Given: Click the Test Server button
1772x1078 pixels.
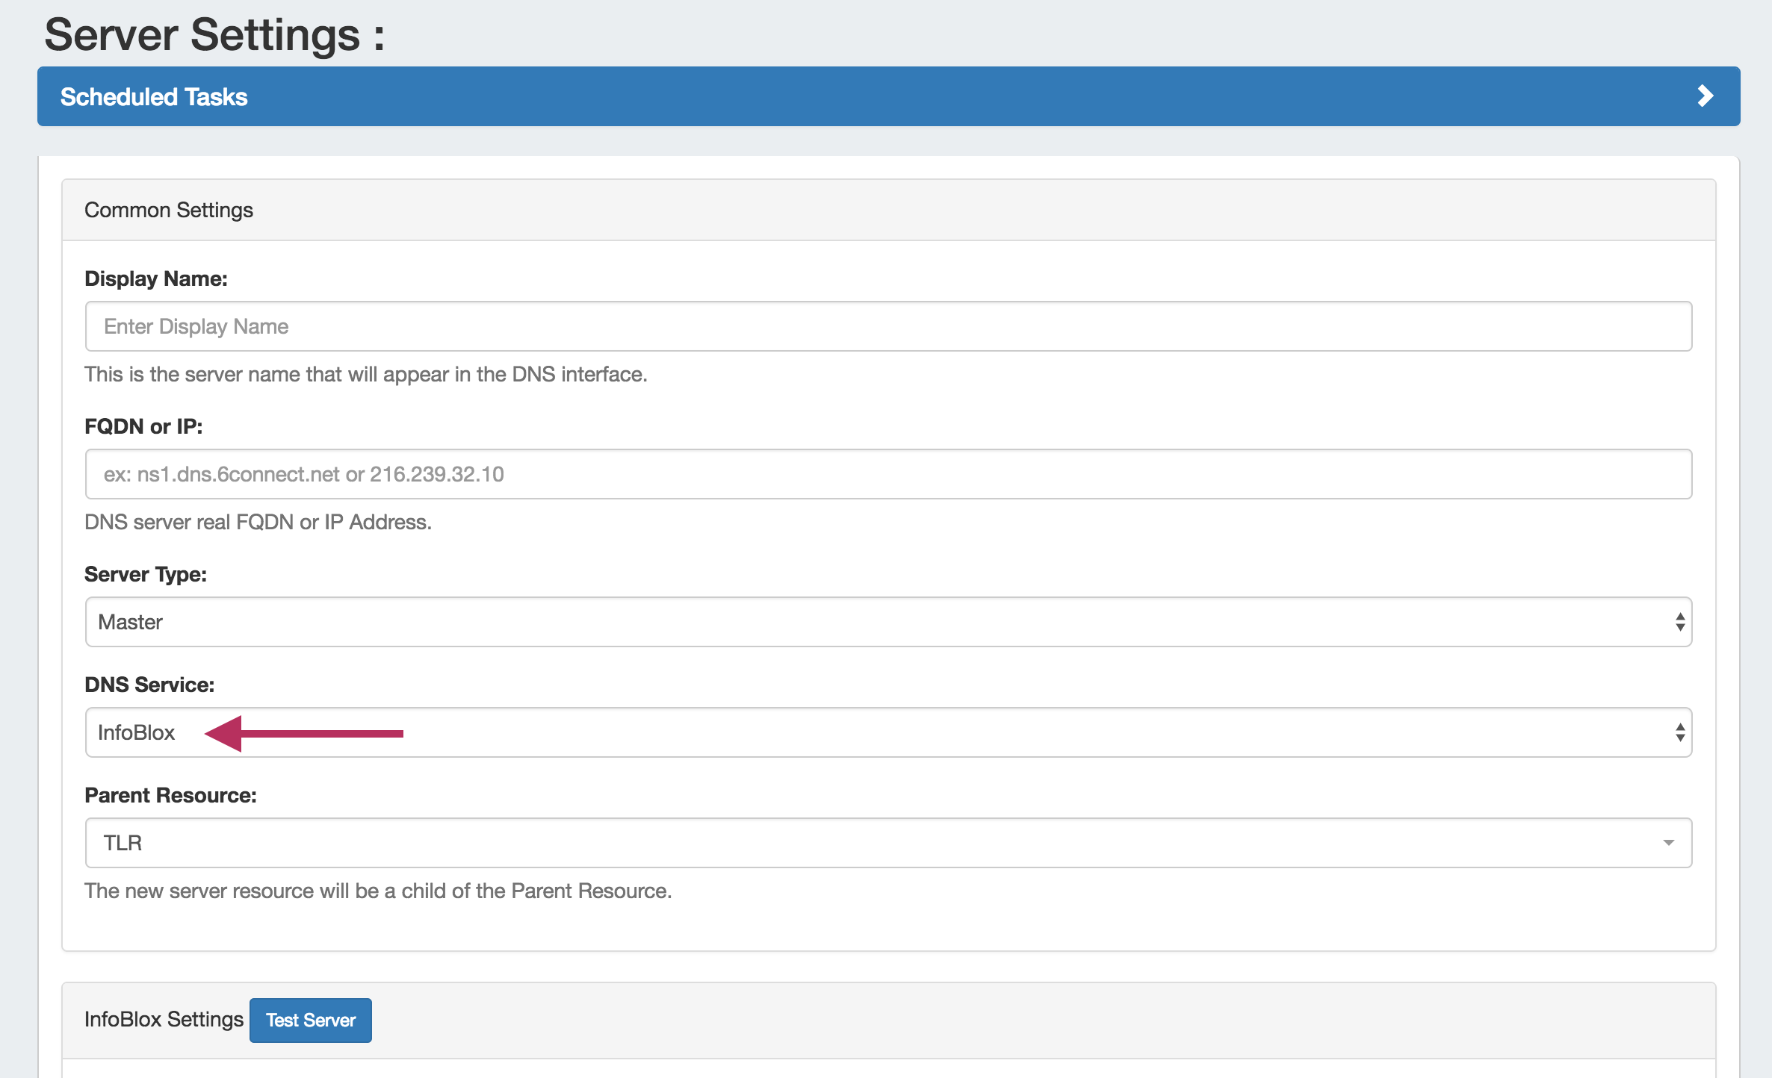Looking at the screenshot, I should pyautogui.click(x=310, y=1020).
